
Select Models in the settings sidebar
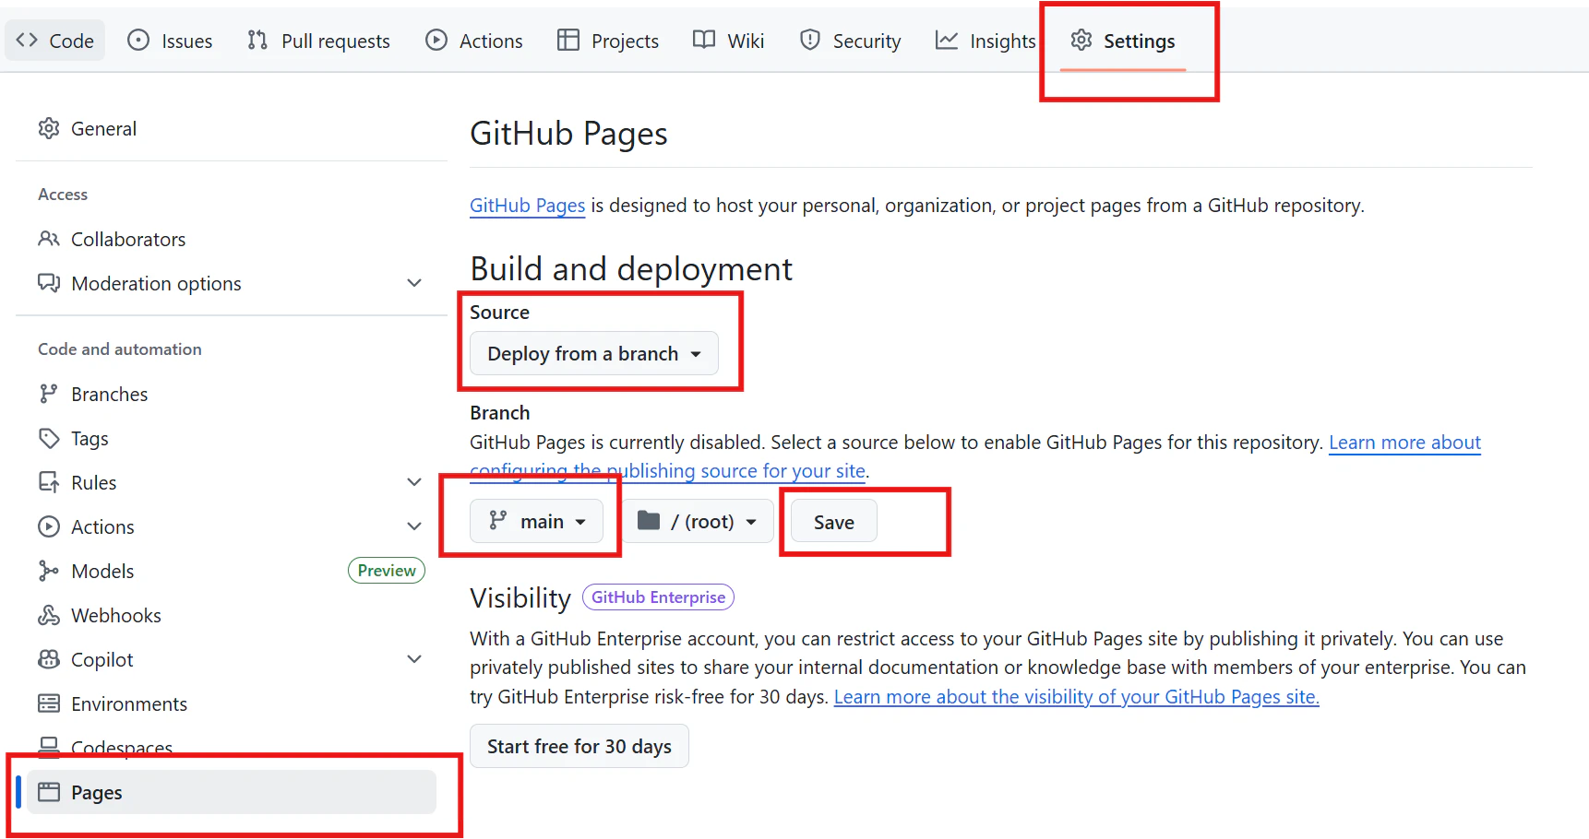[232, 572]
